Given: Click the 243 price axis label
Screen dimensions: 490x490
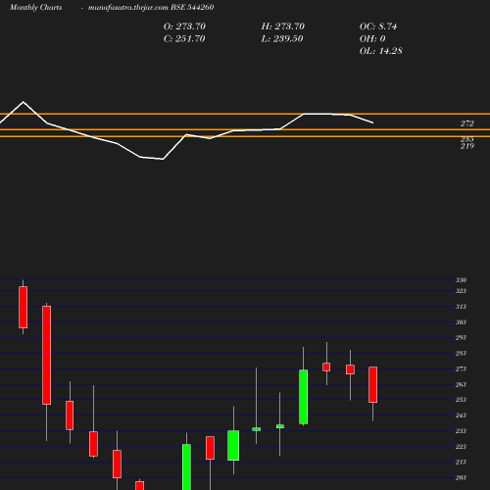Looking at the screenshot, I should click(x=461, y=416).
